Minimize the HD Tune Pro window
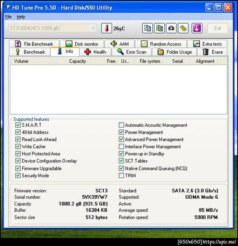This screenshot has height=246, width=238. pos(209,8)
